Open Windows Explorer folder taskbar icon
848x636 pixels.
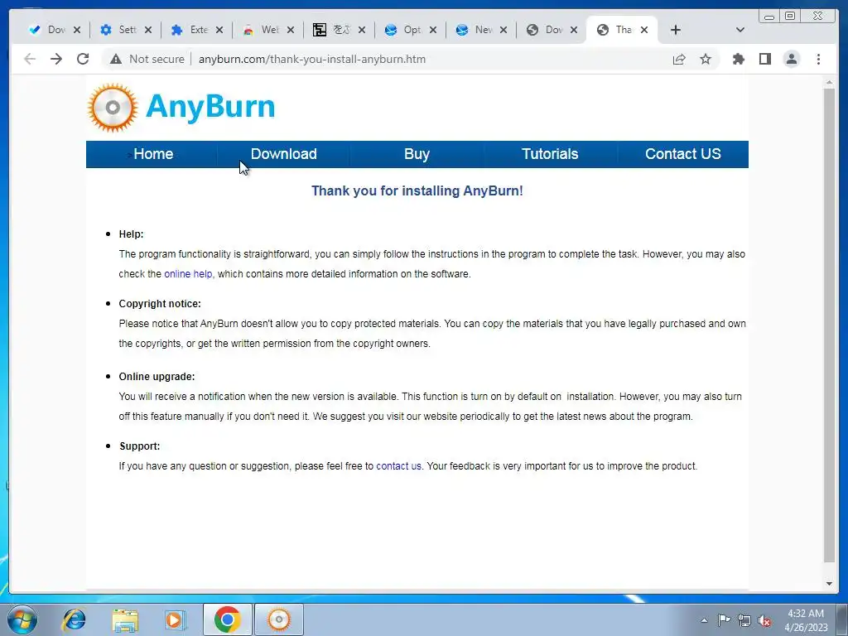pos(125,619)
